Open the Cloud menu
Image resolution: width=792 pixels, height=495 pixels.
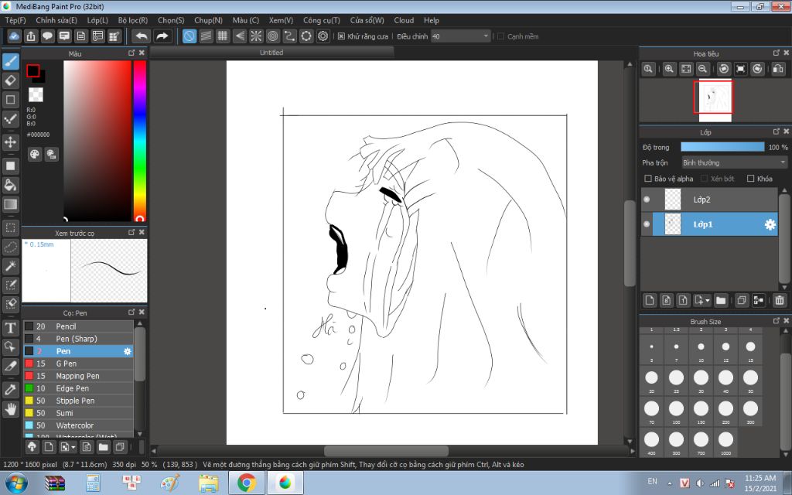pos(404,20)
